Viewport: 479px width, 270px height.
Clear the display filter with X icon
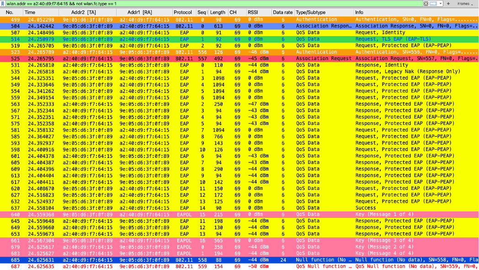coord(426,4)
